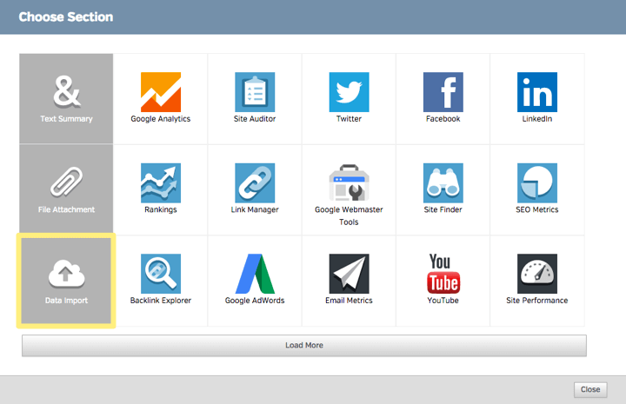Select the Rankings chart icon
The height and width of the screenshot is (404, 626).
click(x=161, y=183)
